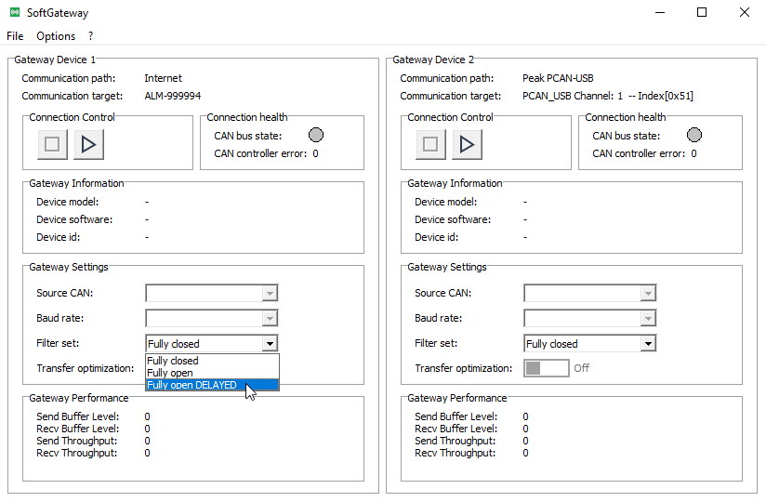Select Fully open DELAYED filter option
This screenshot has height=502, width=766.
(x=192, y=385)
